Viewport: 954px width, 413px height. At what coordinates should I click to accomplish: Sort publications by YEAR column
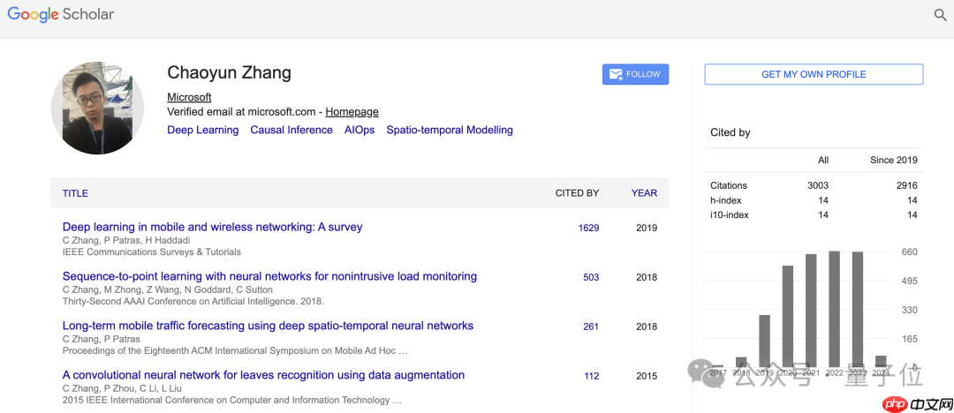644,193
